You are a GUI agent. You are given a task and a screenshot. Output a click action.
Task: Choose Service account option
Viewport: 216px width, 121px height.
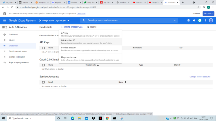click(90, 49)
